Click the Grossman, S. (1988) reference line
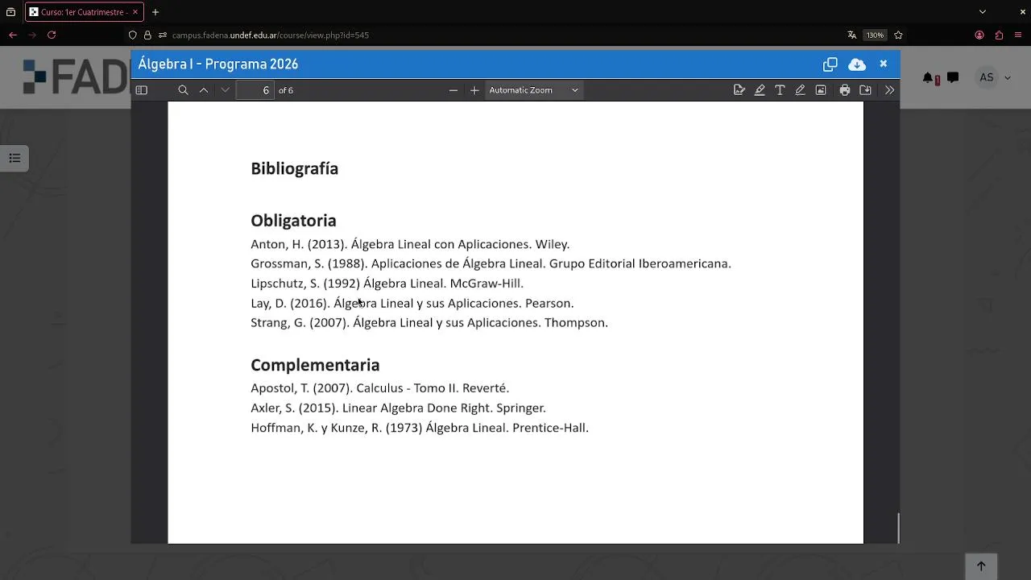The height and width of the screenshot is (580, 1031). 491,263
